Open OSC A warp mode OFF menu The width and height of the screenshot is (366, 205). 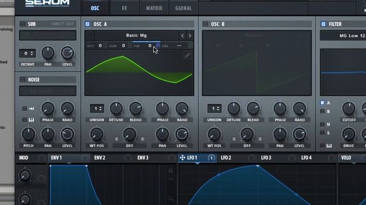[130, 146]
